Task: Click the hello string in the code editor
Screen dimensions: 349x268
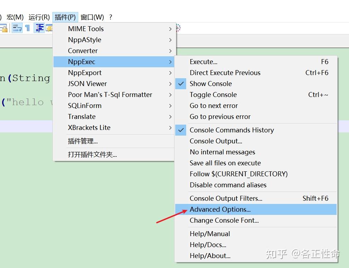Action: pos(32,102)
